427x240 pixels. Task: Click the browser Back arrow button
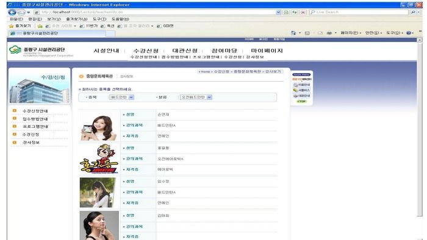pyautogui.click(x=12, y=12)
